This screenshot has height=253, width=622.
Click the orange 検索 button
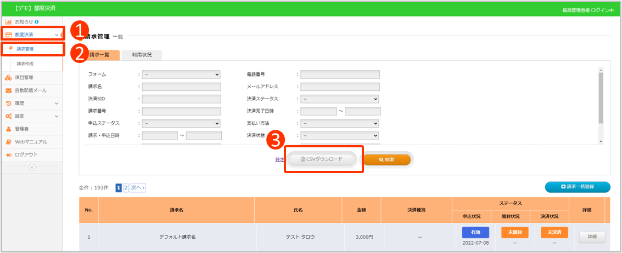386,159
